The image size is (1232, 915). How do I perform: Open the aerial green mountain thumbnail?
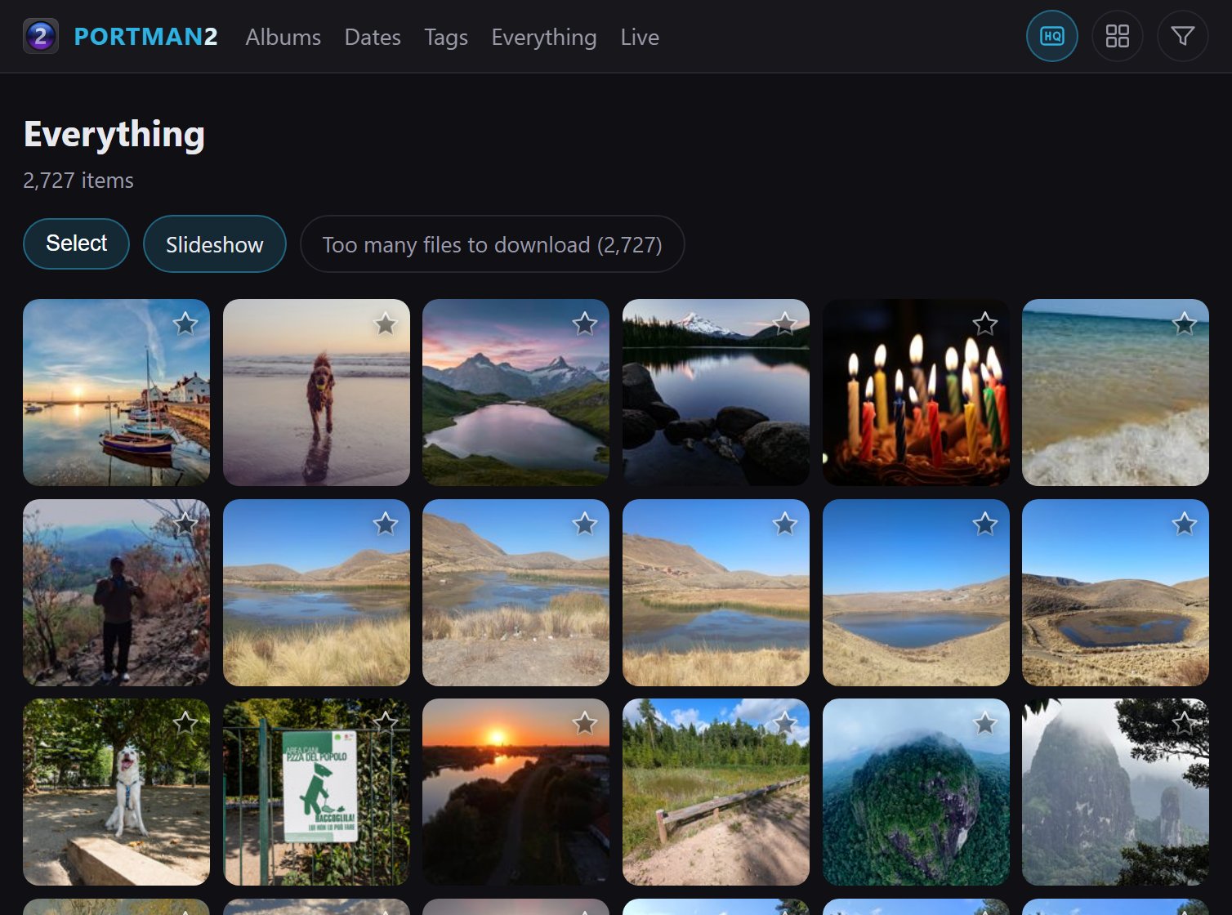[916, 792]
